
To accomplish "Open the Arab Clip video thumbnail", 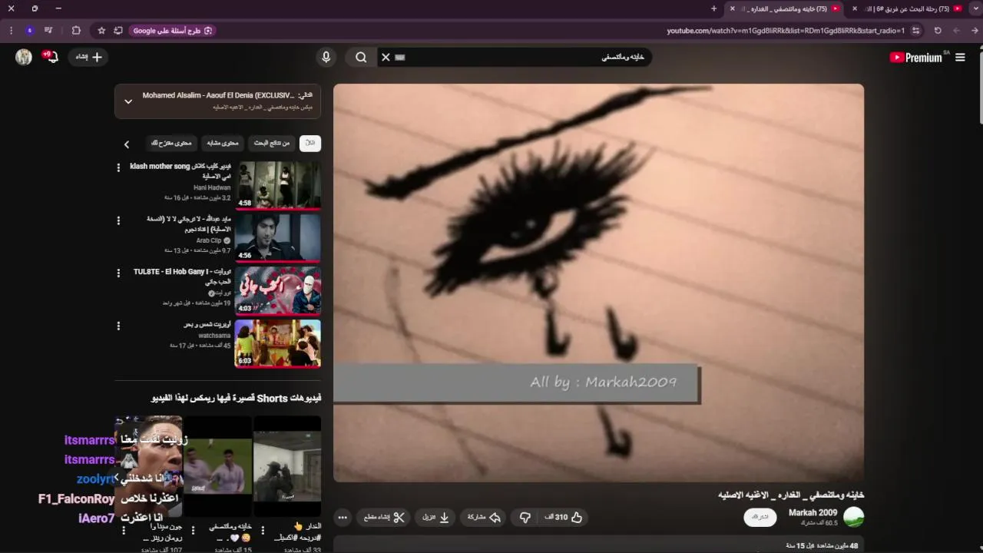I will (x=278, y=238).
